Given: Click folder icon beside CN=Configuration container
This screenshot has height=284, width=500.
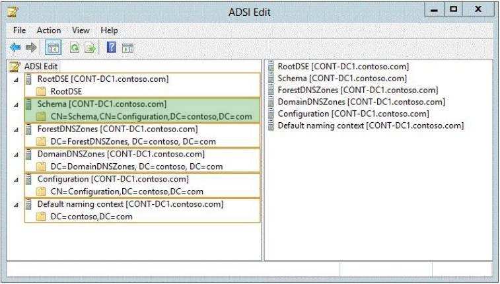Looking at the screenshot, I should 40,192.
